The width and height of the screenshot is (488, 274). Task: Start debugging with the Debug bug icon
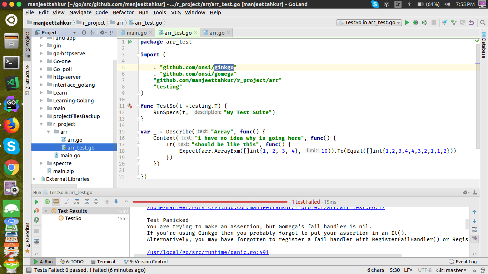point(415,22)
